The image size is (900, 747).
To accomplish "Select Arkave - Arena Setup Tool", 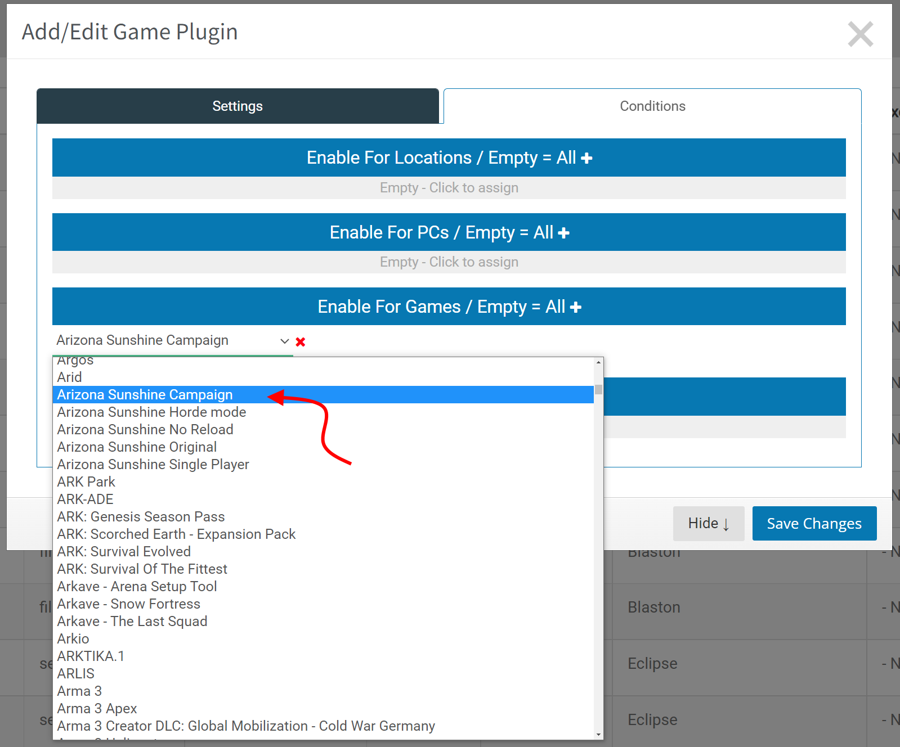I will (x=324, y=586).
